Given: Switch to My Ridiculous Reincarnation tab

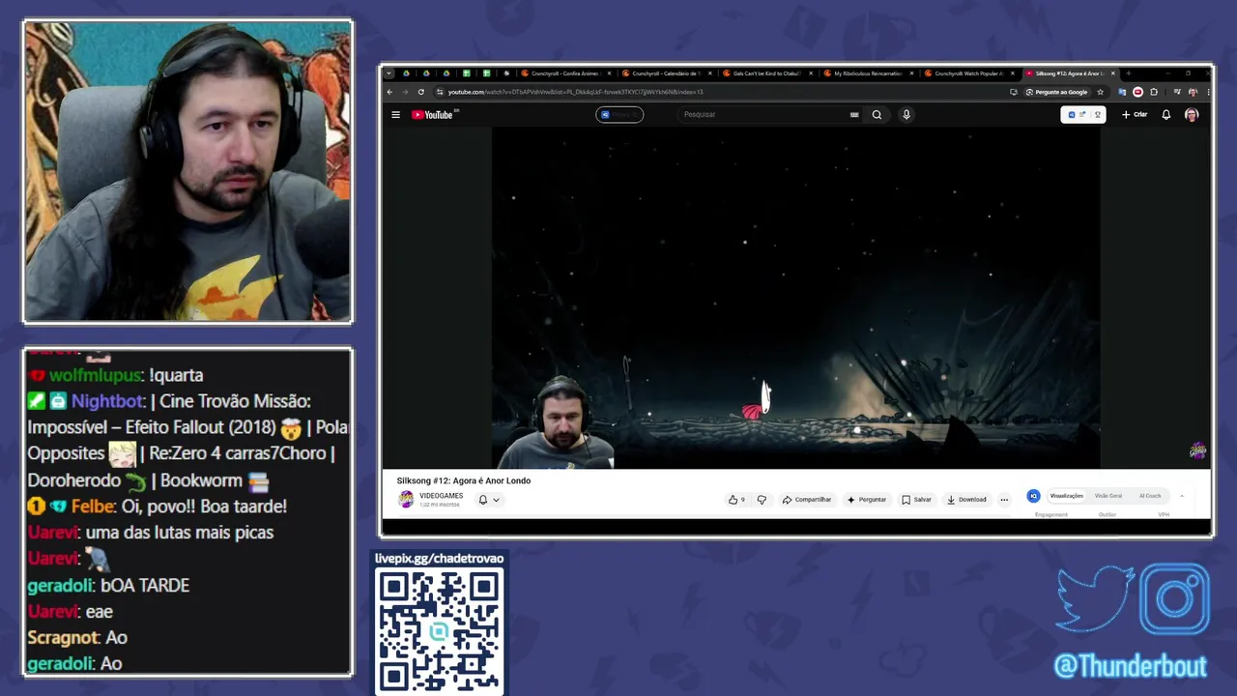Looking at the screenshot, I should (868, 73).
